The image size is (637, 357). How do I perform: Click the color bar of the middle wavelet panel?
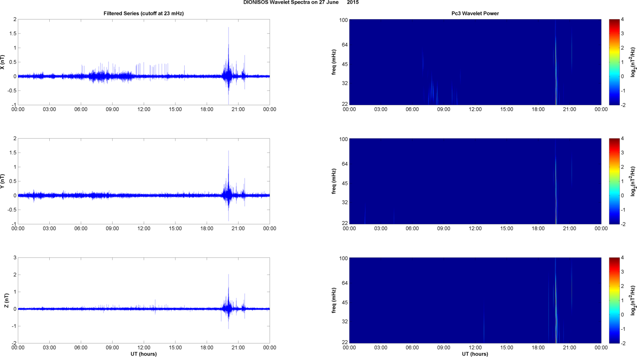point(614,181)
